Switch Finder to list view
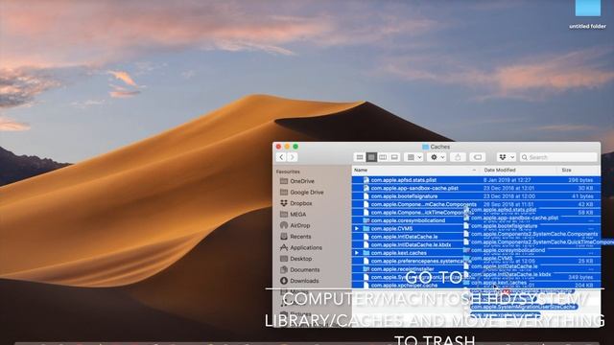The width and height of the screenshot is (614, 345). pyautogui.click(x=371, y=157)
